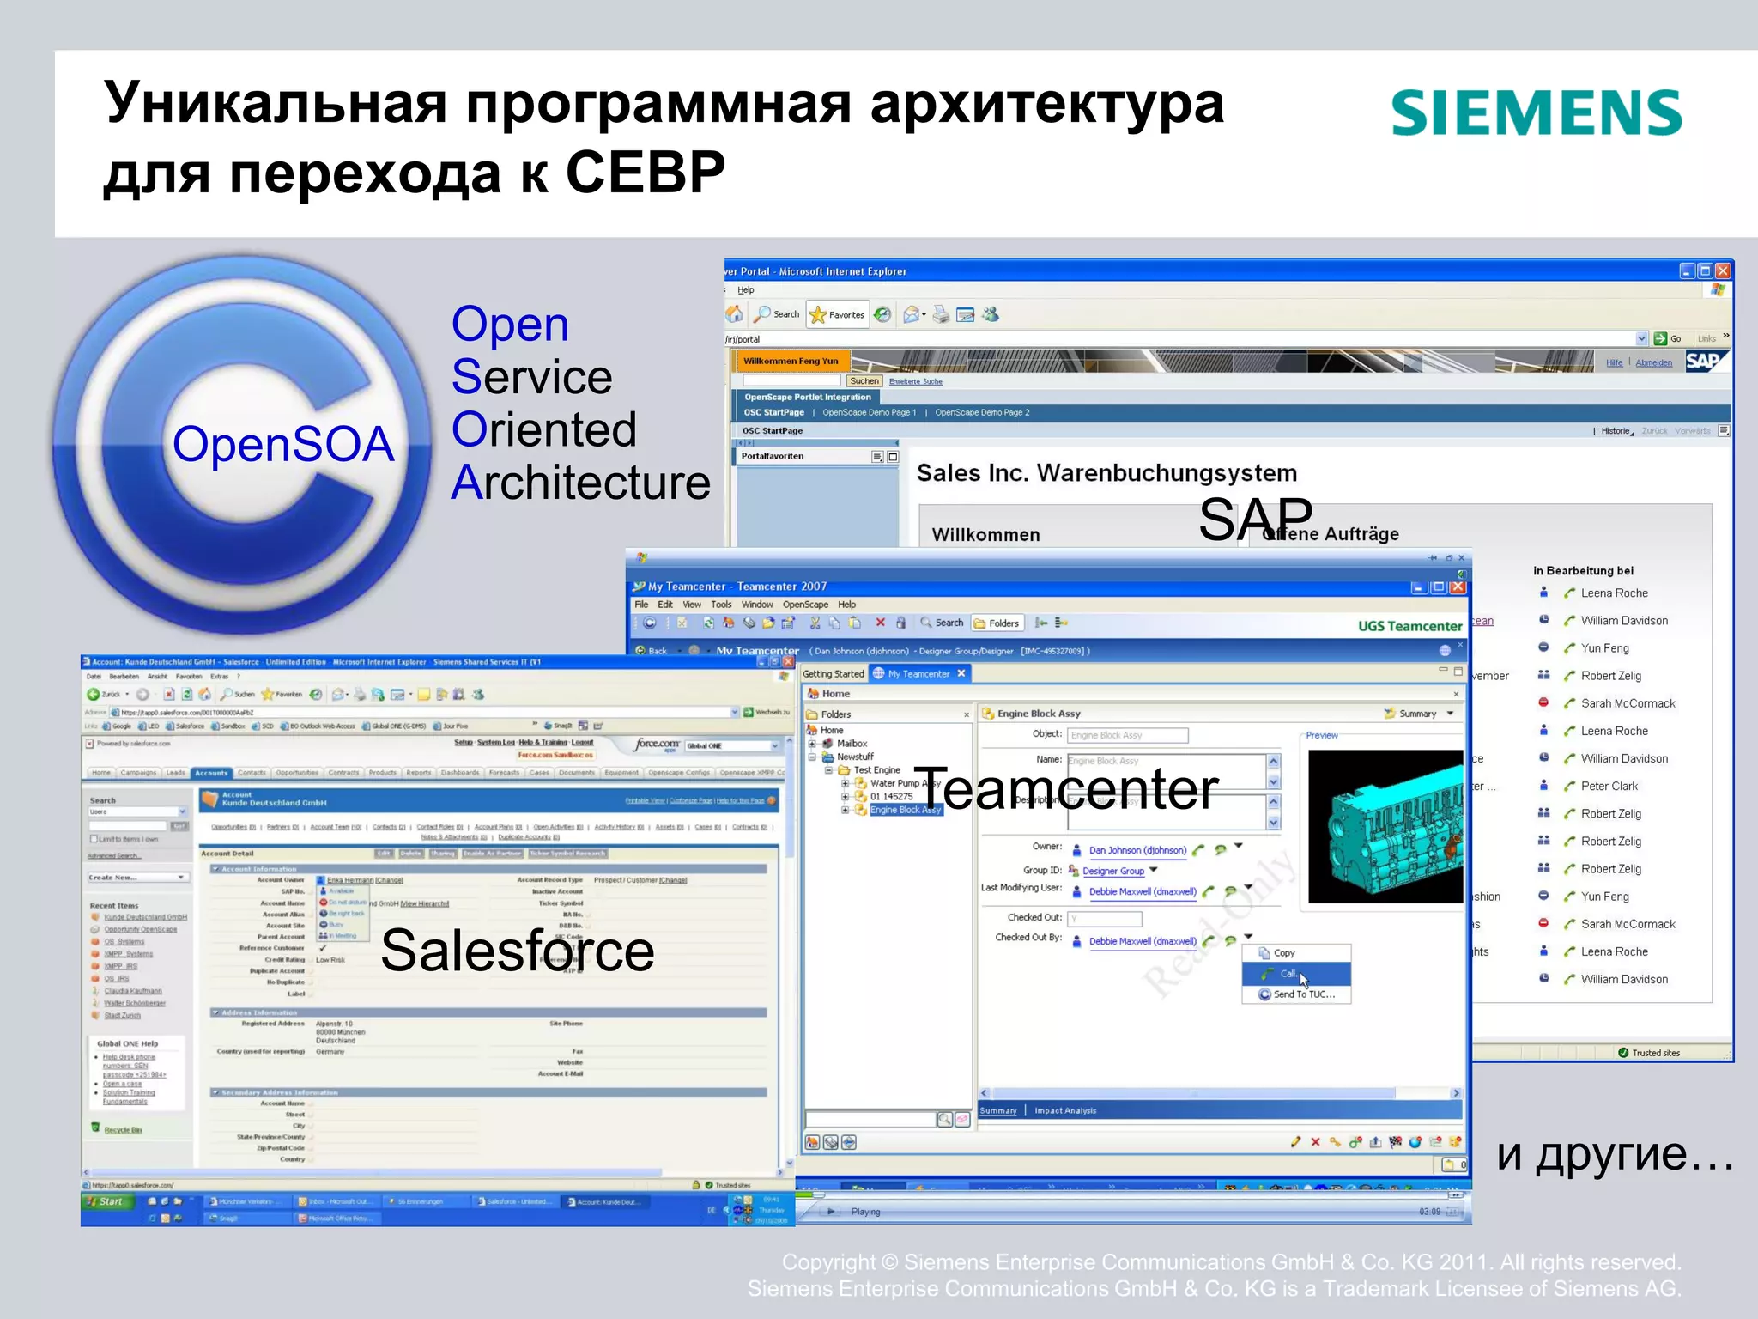Expand Mailbox node in Teamcenter folder tree
1758x1319 pixels.
(813, 744)
